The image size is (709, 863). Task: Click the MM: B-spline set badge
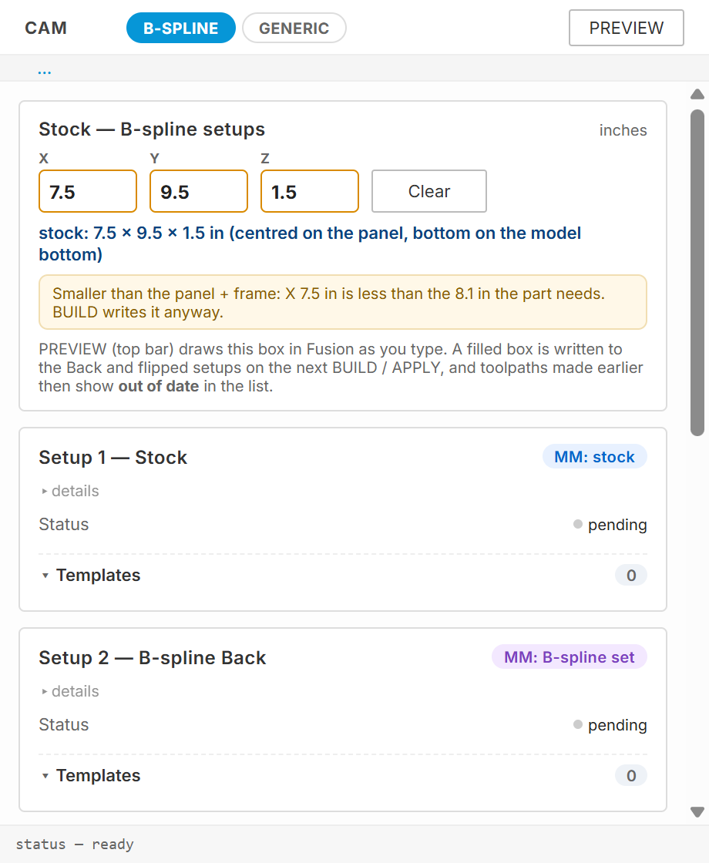coord(570,656)
